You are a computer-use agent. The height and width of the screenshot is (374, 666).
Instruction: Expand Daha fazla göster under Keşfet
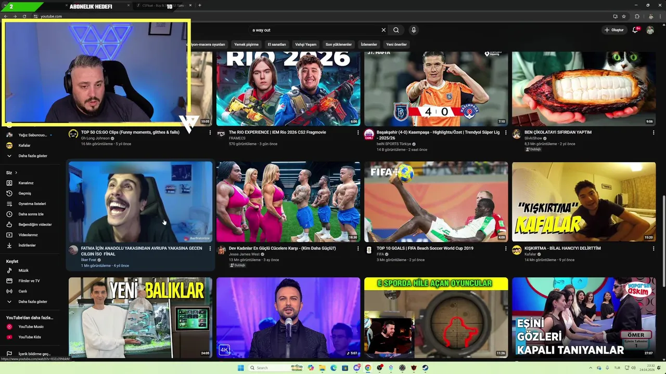pos(33,302)
